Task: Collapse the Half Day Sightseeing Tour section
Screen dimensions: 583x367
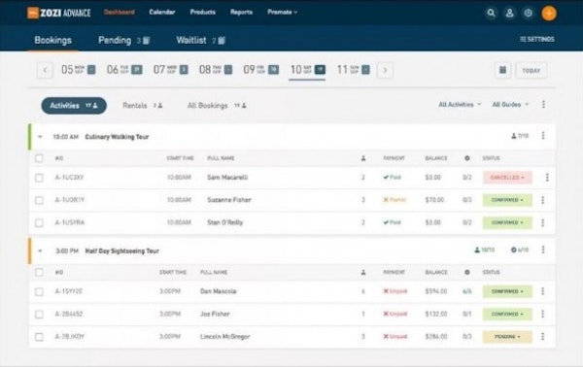Action: pos(40,250)
